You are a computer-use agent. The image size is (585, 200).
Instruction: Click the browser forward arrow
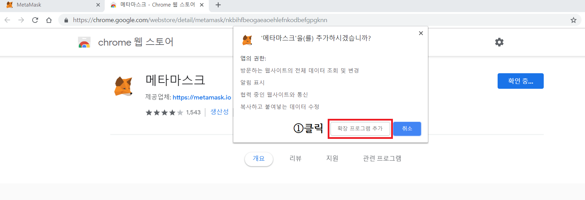coord(21,20)
